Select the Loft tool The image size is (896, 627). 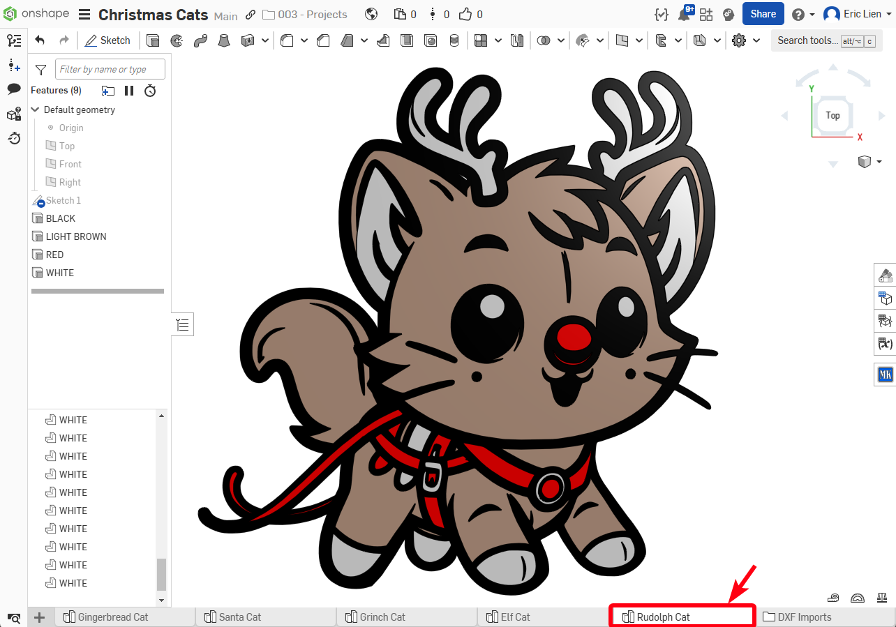click(x=223, y=40)
